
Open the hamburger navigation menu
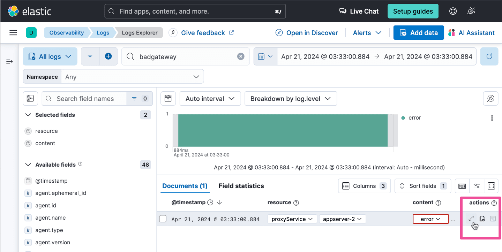(13, 33)
